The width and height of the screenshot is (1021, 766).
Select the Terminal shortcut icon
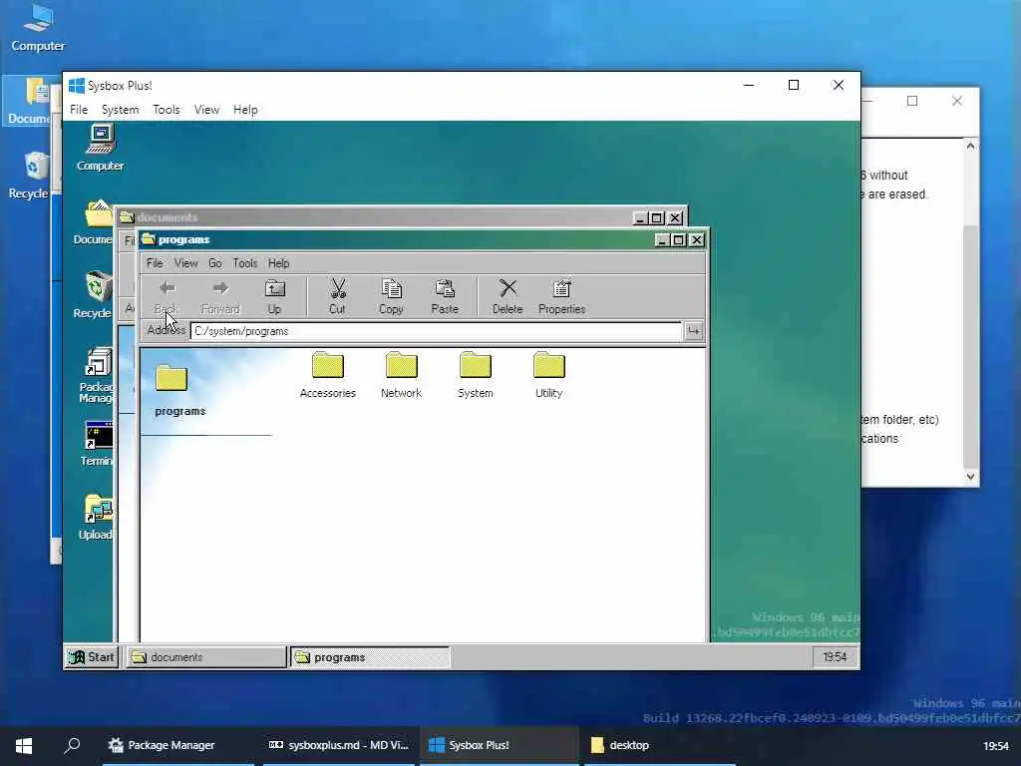pos(97,444)
